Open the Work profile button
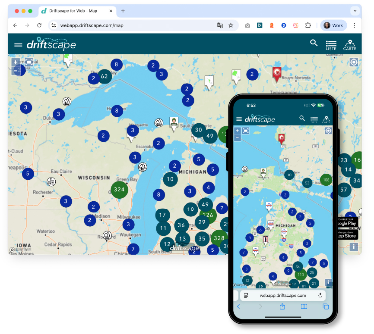 [333, 25]
